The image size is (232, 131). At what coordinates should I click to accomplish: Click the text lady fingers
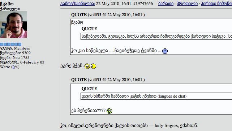point(167,126)
